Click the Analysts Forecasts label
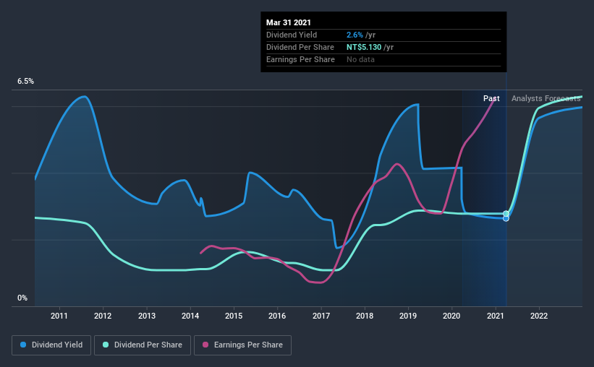Image resolution: width=594 pixels, height=367 pixels. click(546, 98)
